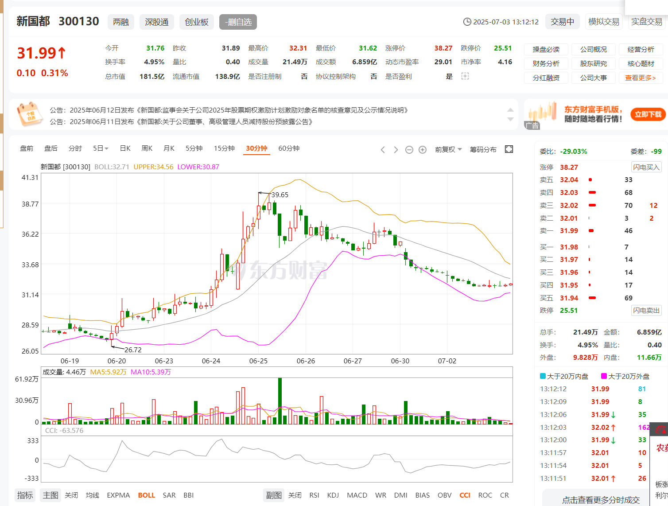Click the 两融 tag
668x506 pixels.
tap(121, 22)
